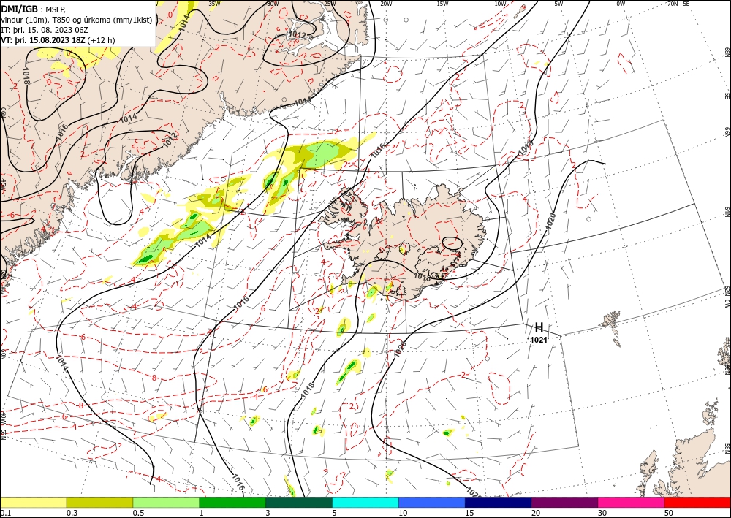Image resolution: width=731 pixels, height=518 pixels.
Task: Pick the cyan 5–10 legend swatch
Action: [x=365, y=502]
